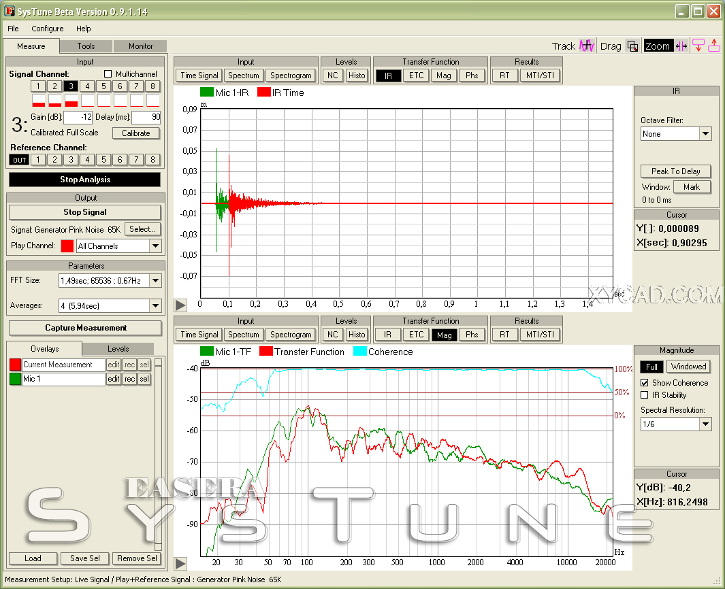Screen dimensions: 725x589
Task: Select Full magnitude mode
Action: (651, 367)
